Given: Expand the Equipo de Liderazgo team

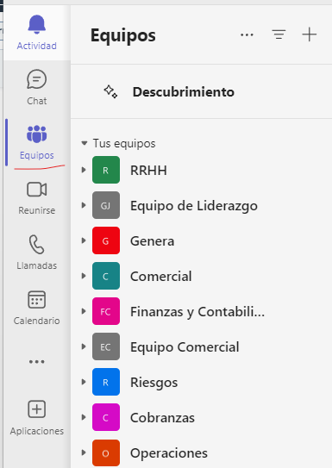Looking at the screenshot, I should click(x=84, y=205).
